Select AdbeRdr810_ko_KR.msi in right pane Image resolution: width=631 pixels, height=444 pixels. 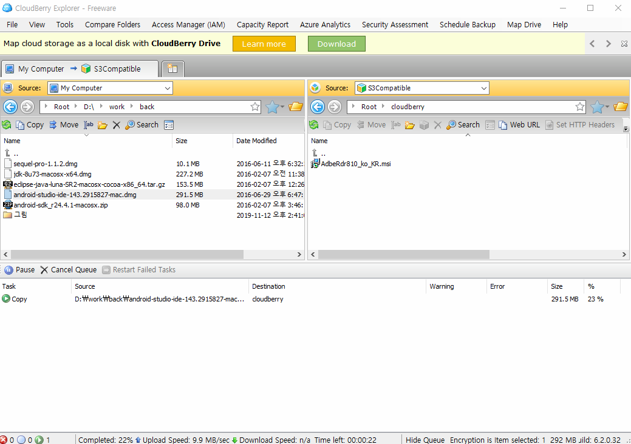click(x=355, y=164)
